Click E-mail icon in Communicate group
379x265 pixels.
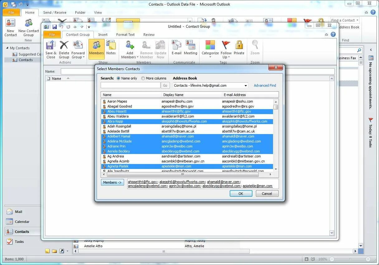click(176, 45)
